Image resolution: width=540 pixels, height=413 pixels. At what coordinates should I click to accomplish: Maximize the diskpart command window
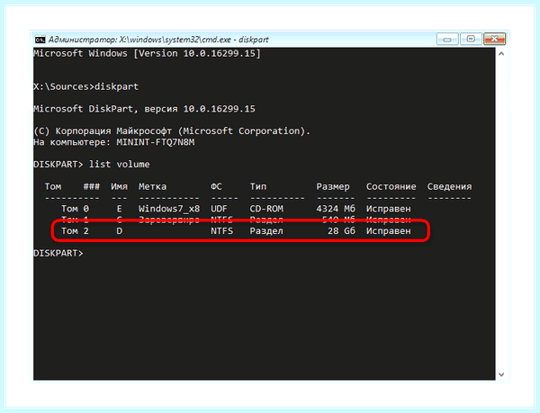471,40
